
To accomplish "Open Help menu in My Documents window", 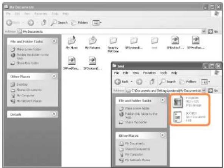I will 66,14.
